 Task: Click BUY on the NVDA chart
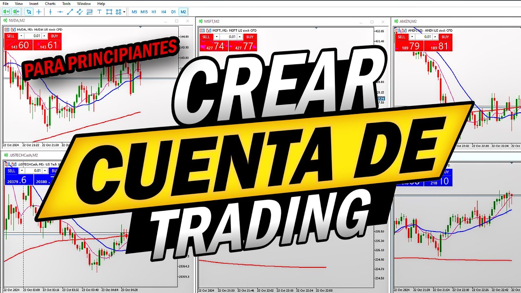pos(54,36)
